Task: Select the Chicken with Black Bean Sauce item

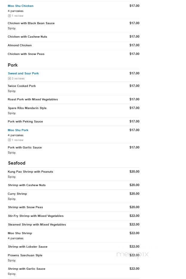Action: point(31,23)
